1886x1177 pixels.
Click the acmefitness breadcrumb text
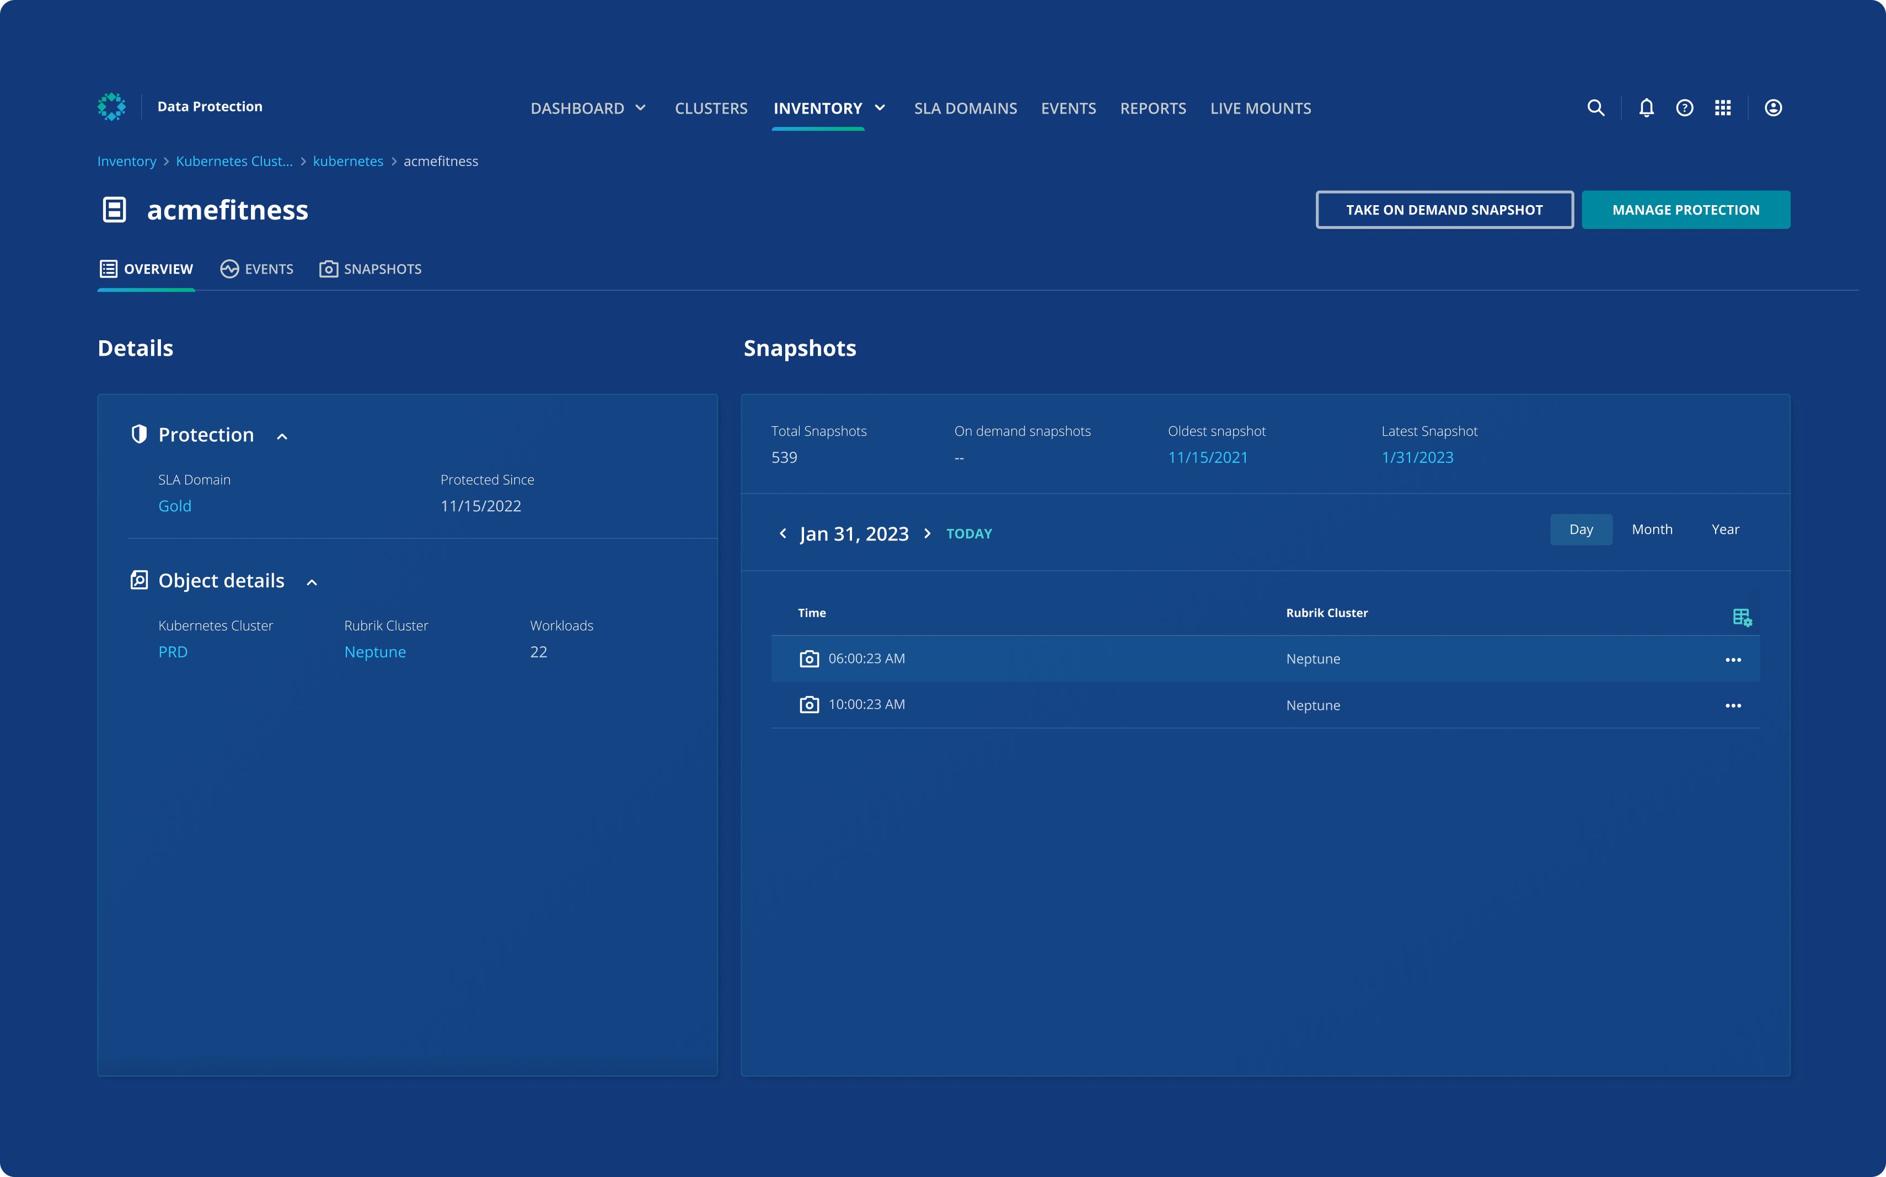pyautogui.click(x=441, y=161)
